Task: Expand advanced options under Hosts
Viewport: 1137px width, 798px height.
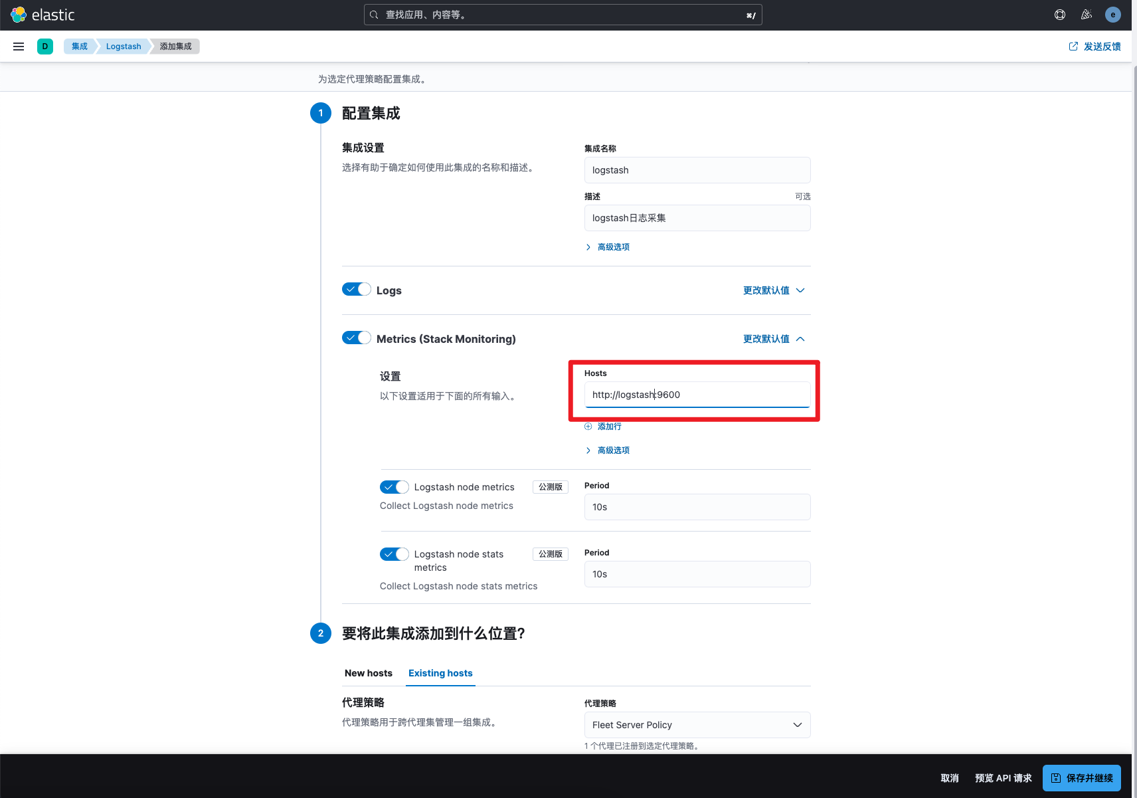Action: point(608,450)
